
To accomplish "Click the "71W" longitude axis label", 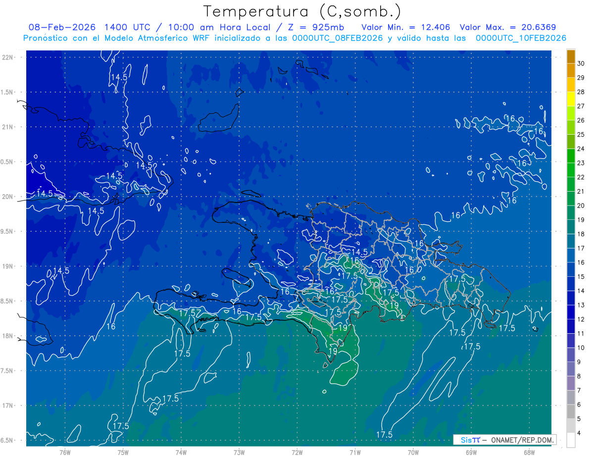I will (355, 452).
